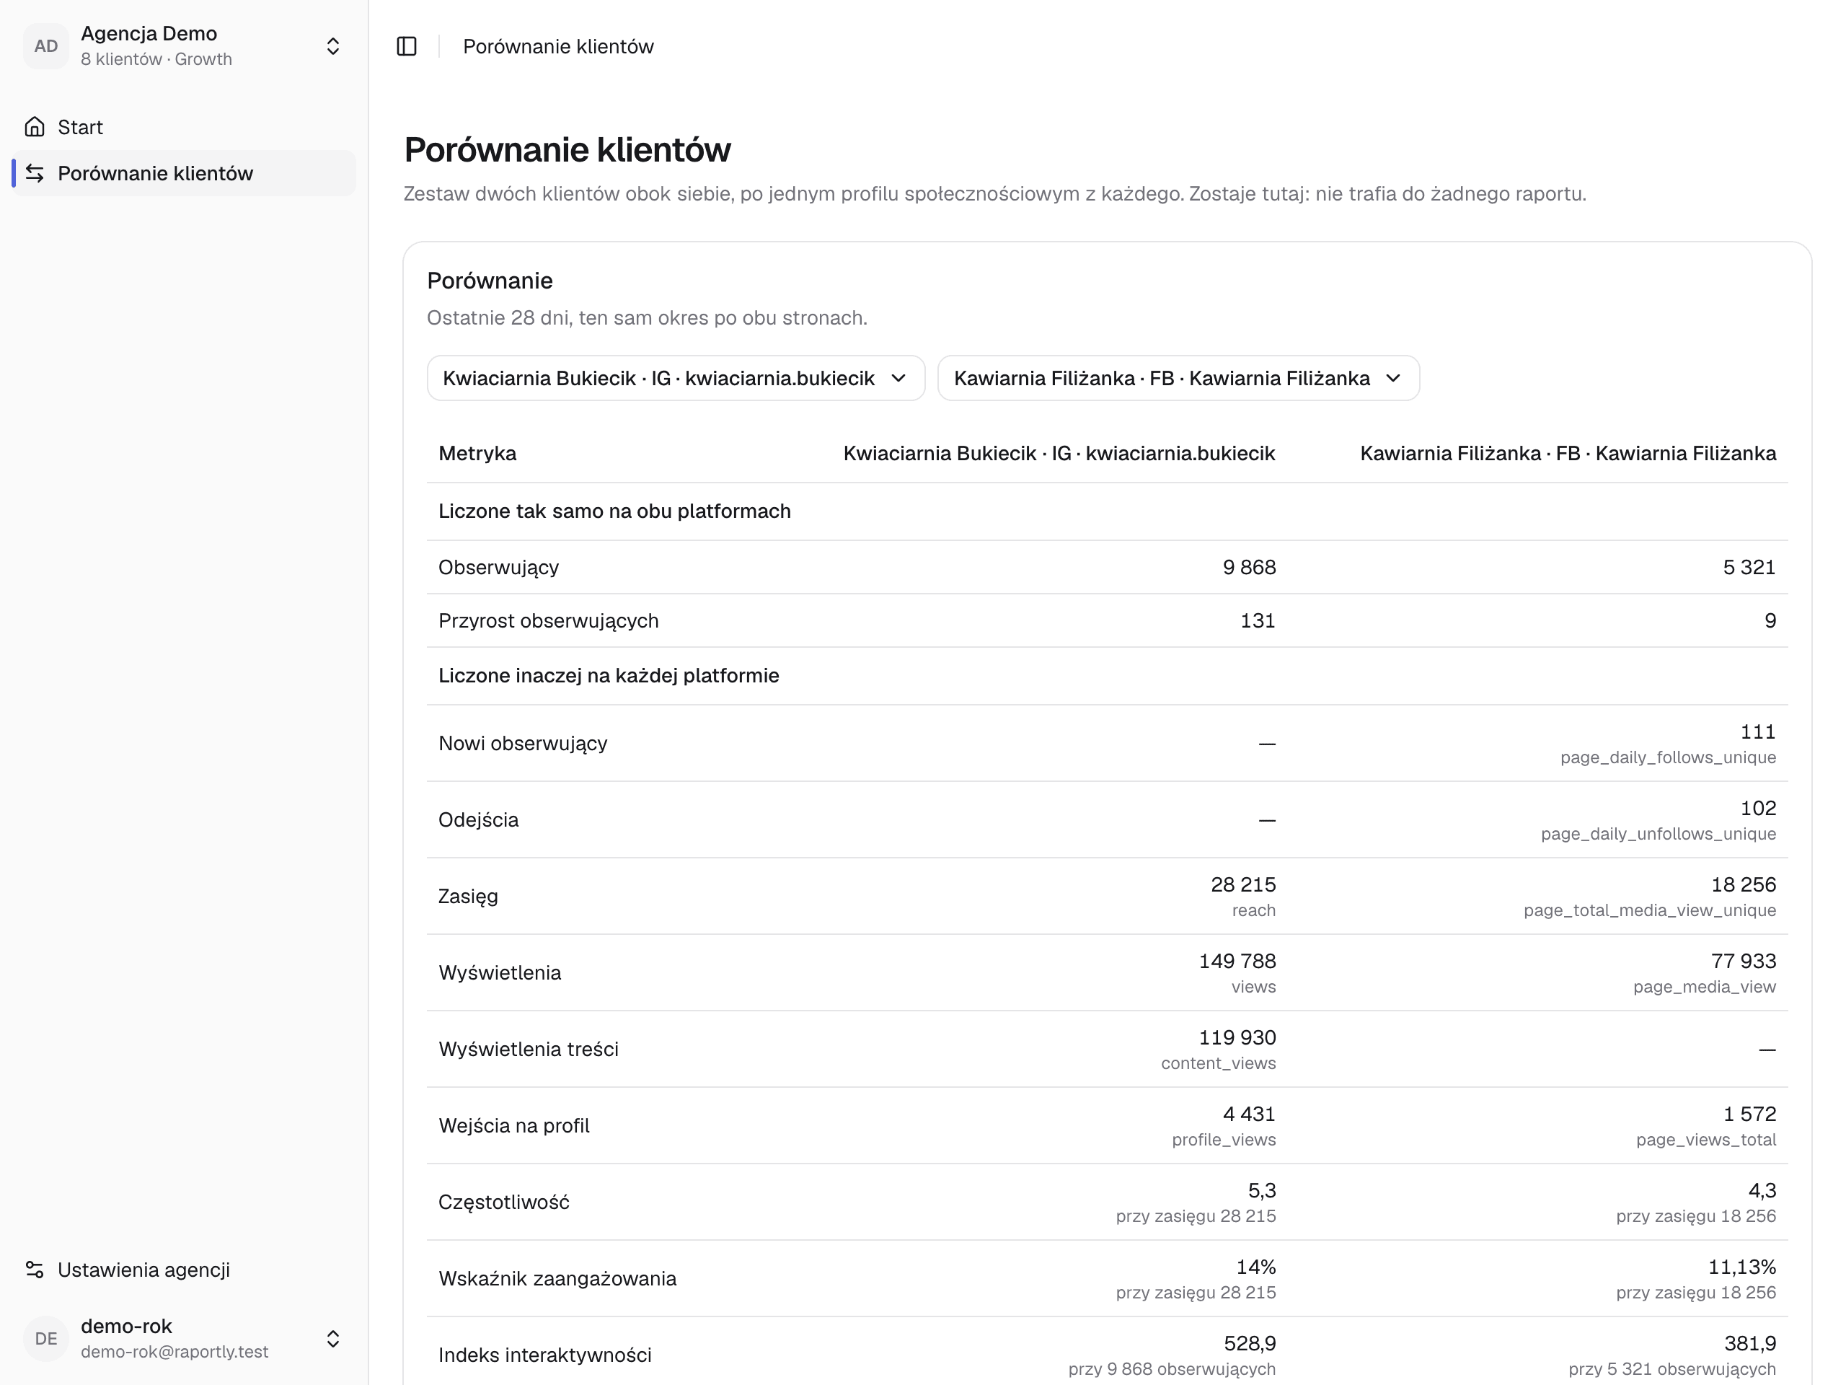The image size is (1846, 1385).
Task: Open the Kwiaciarnia Bukiecik profile dropdown
Action: 675,378
